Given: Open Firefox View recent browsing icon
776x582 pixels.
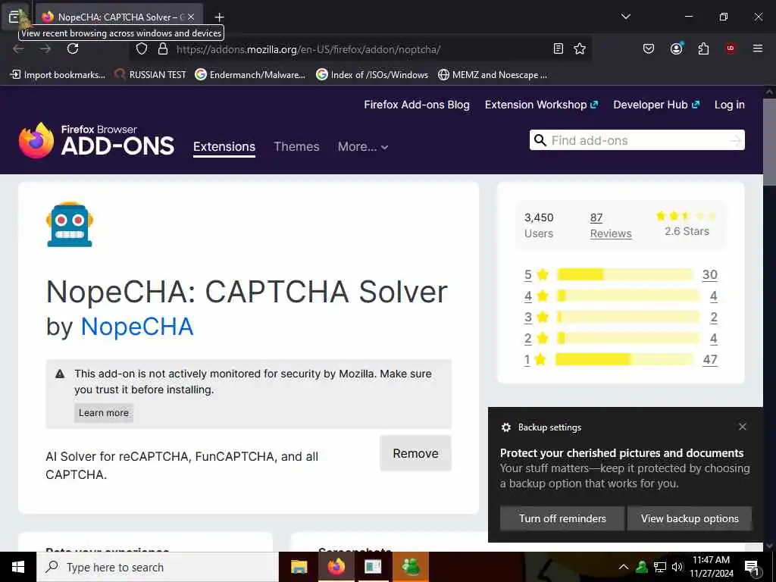Looking at the screenshot, I should click(14, 17).
